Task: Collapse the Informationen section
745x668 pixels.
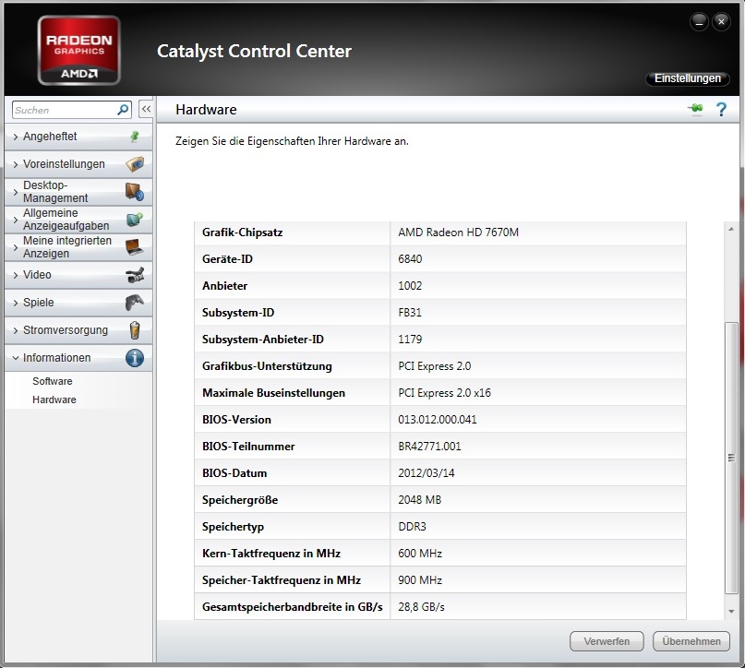Action: [x=78, y=358]
